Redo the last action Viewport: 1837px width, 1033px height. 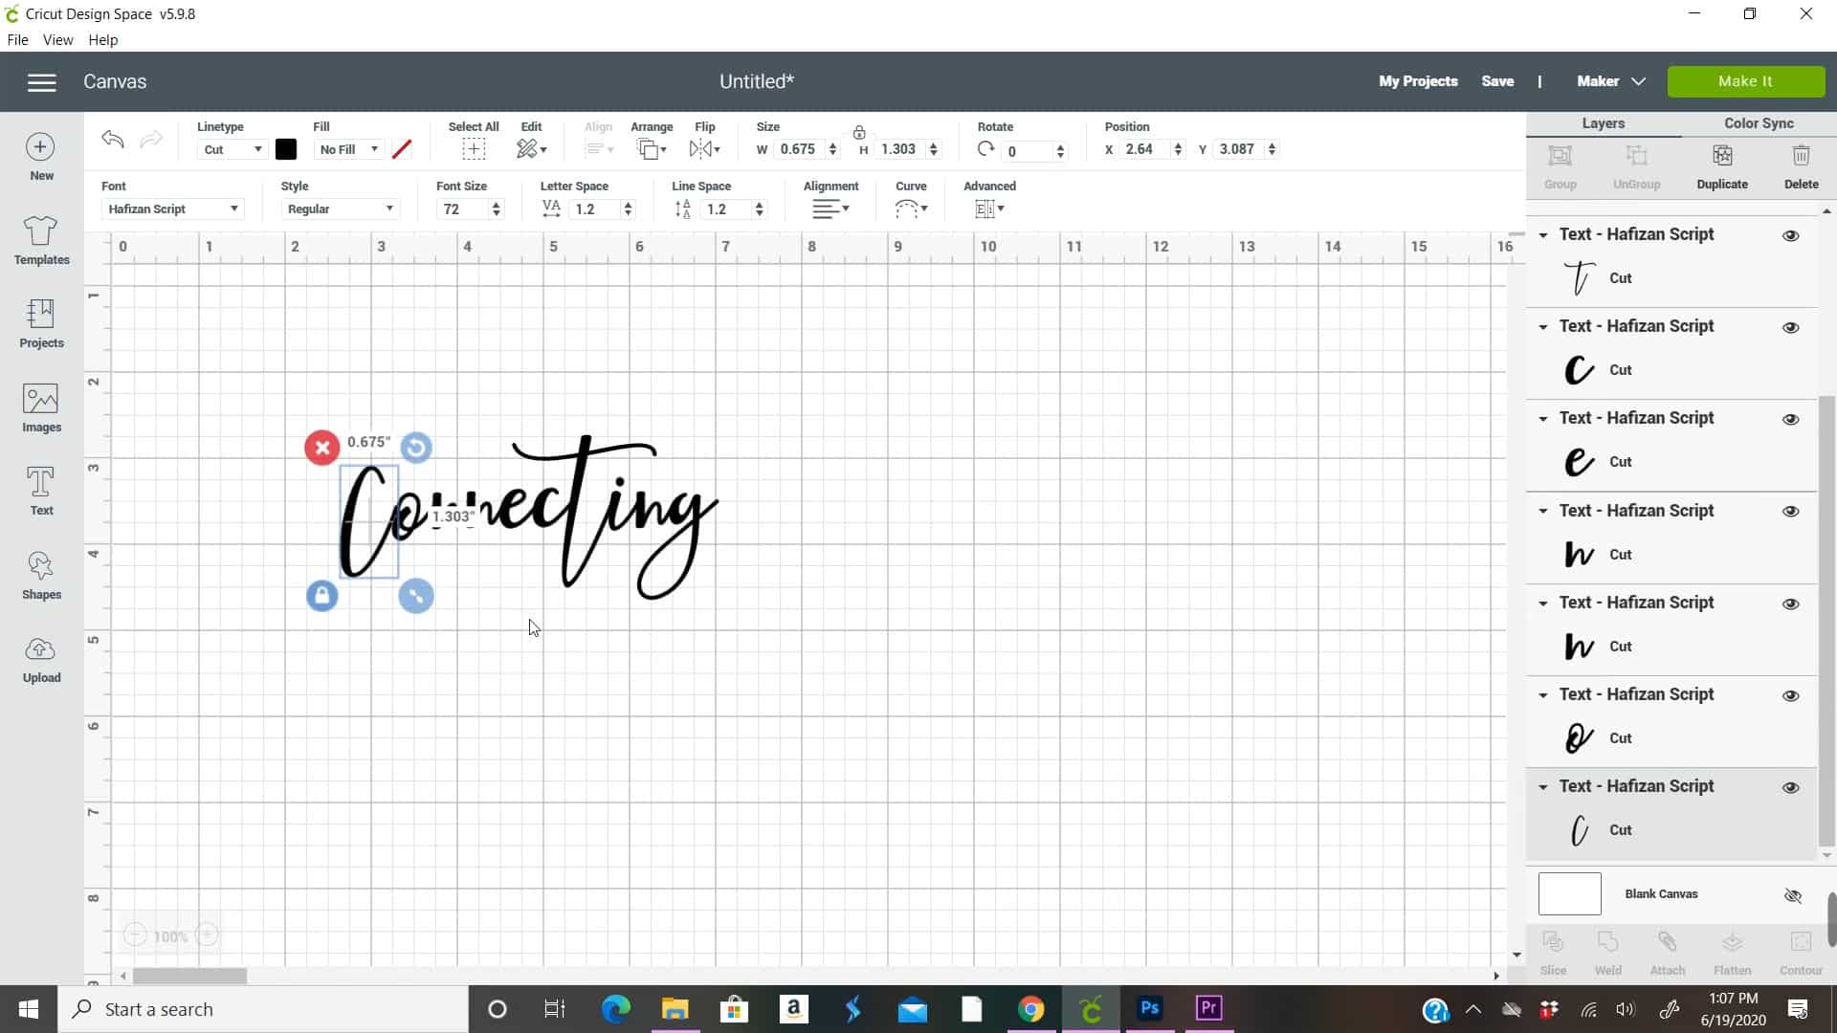coord(151,140)
